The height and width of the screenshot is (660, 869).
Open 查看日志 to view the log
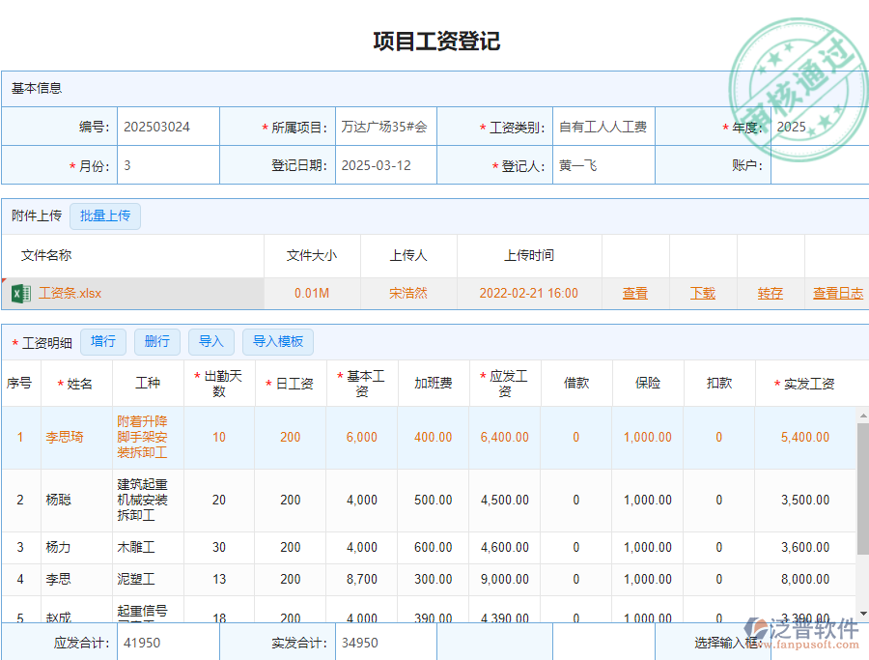(838, 293)
